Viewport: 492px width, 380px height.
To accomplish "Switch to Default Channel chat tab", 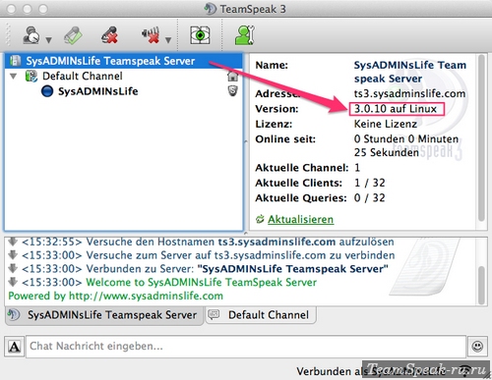I will 261,315.
